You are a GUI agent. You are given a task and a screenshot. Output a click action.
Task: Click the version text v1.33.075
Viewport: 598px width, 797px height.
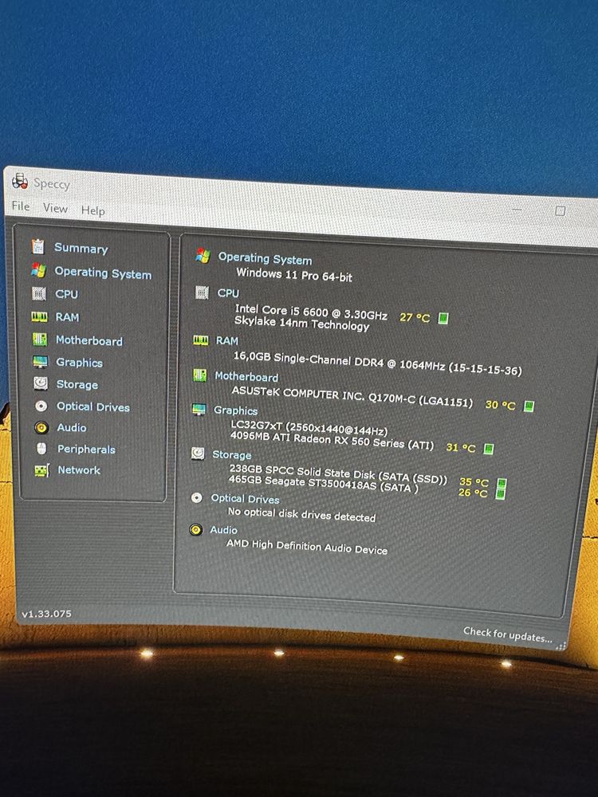(46, 614)
